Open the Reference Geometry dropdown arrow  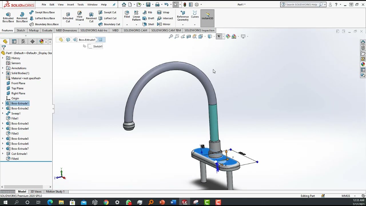183,25
